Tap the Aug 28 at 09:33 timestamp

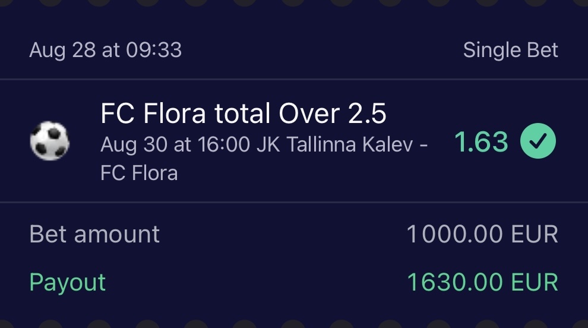tap(105, 51)
